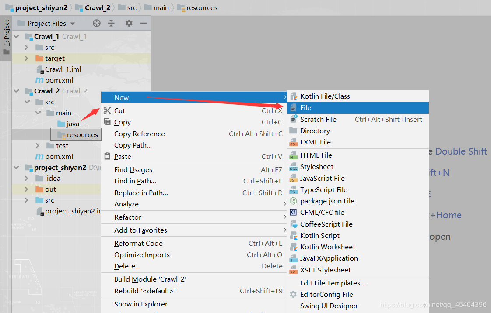This screenshot has width=491, height=313.
Task: Click Directory folder icon in submenu
Action: tap(293, 131)
